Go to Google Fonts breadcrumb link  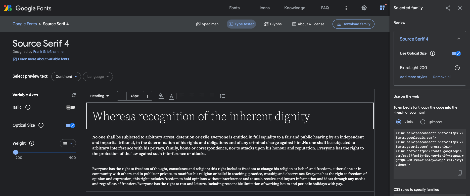click(x=25, y=24)
